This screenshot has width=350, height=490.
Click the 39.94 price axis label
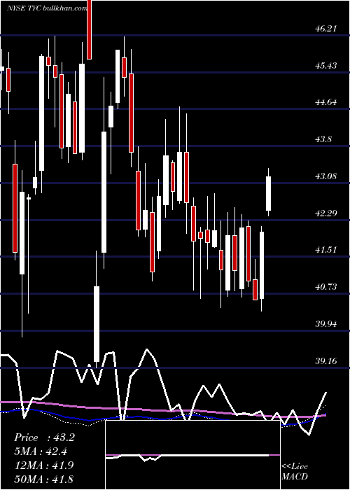point(326,323)
